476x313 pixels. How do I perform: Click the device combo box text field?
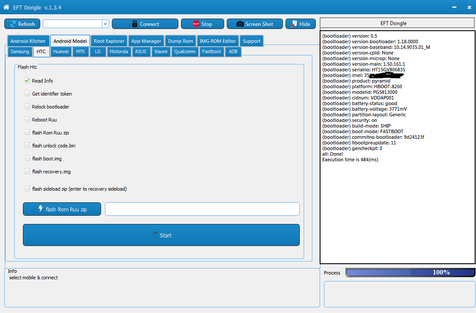click(x=73, y=24)
